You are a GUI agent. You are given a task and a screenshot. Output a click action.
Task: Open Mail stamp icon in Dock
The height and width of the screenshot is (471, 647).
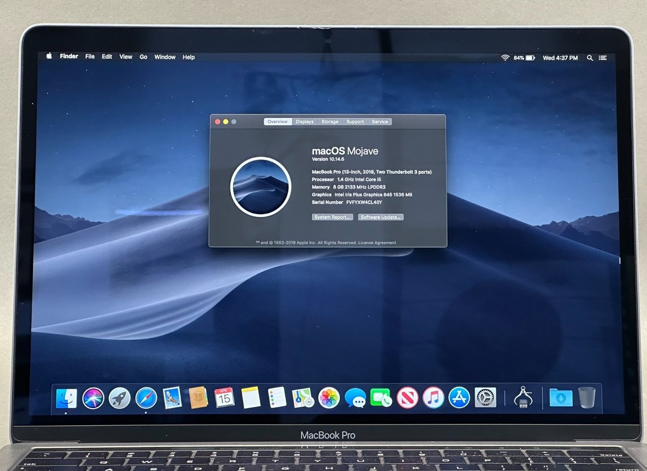(x=172, y=398)
